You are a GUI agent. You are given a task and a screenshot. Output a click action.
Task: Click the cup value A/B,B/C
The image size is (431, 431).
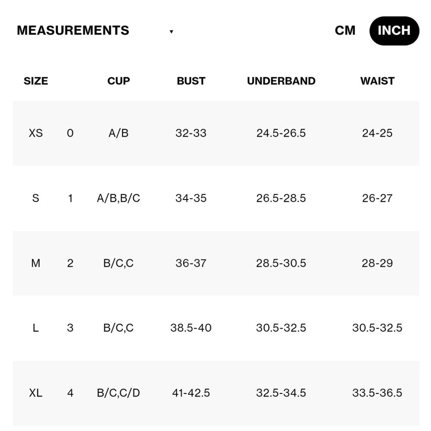tap(119, 198)
